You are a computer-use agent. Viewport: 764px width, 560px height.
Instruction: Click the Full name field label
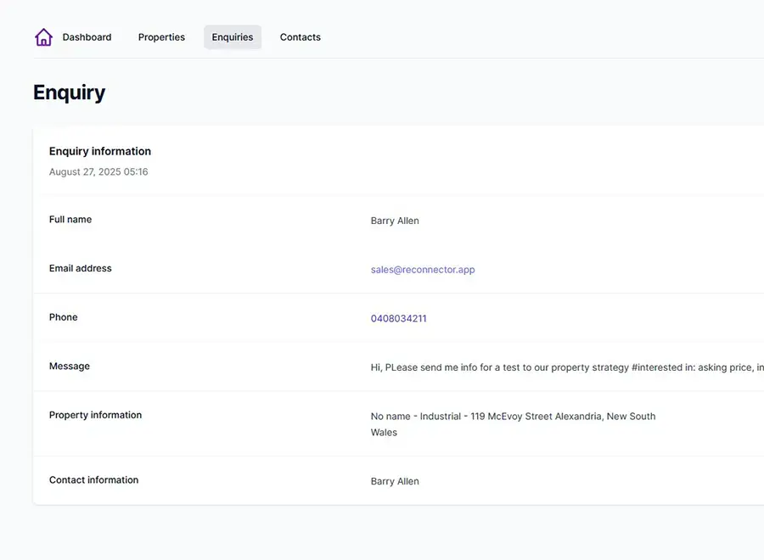click(x=70, y=220)
